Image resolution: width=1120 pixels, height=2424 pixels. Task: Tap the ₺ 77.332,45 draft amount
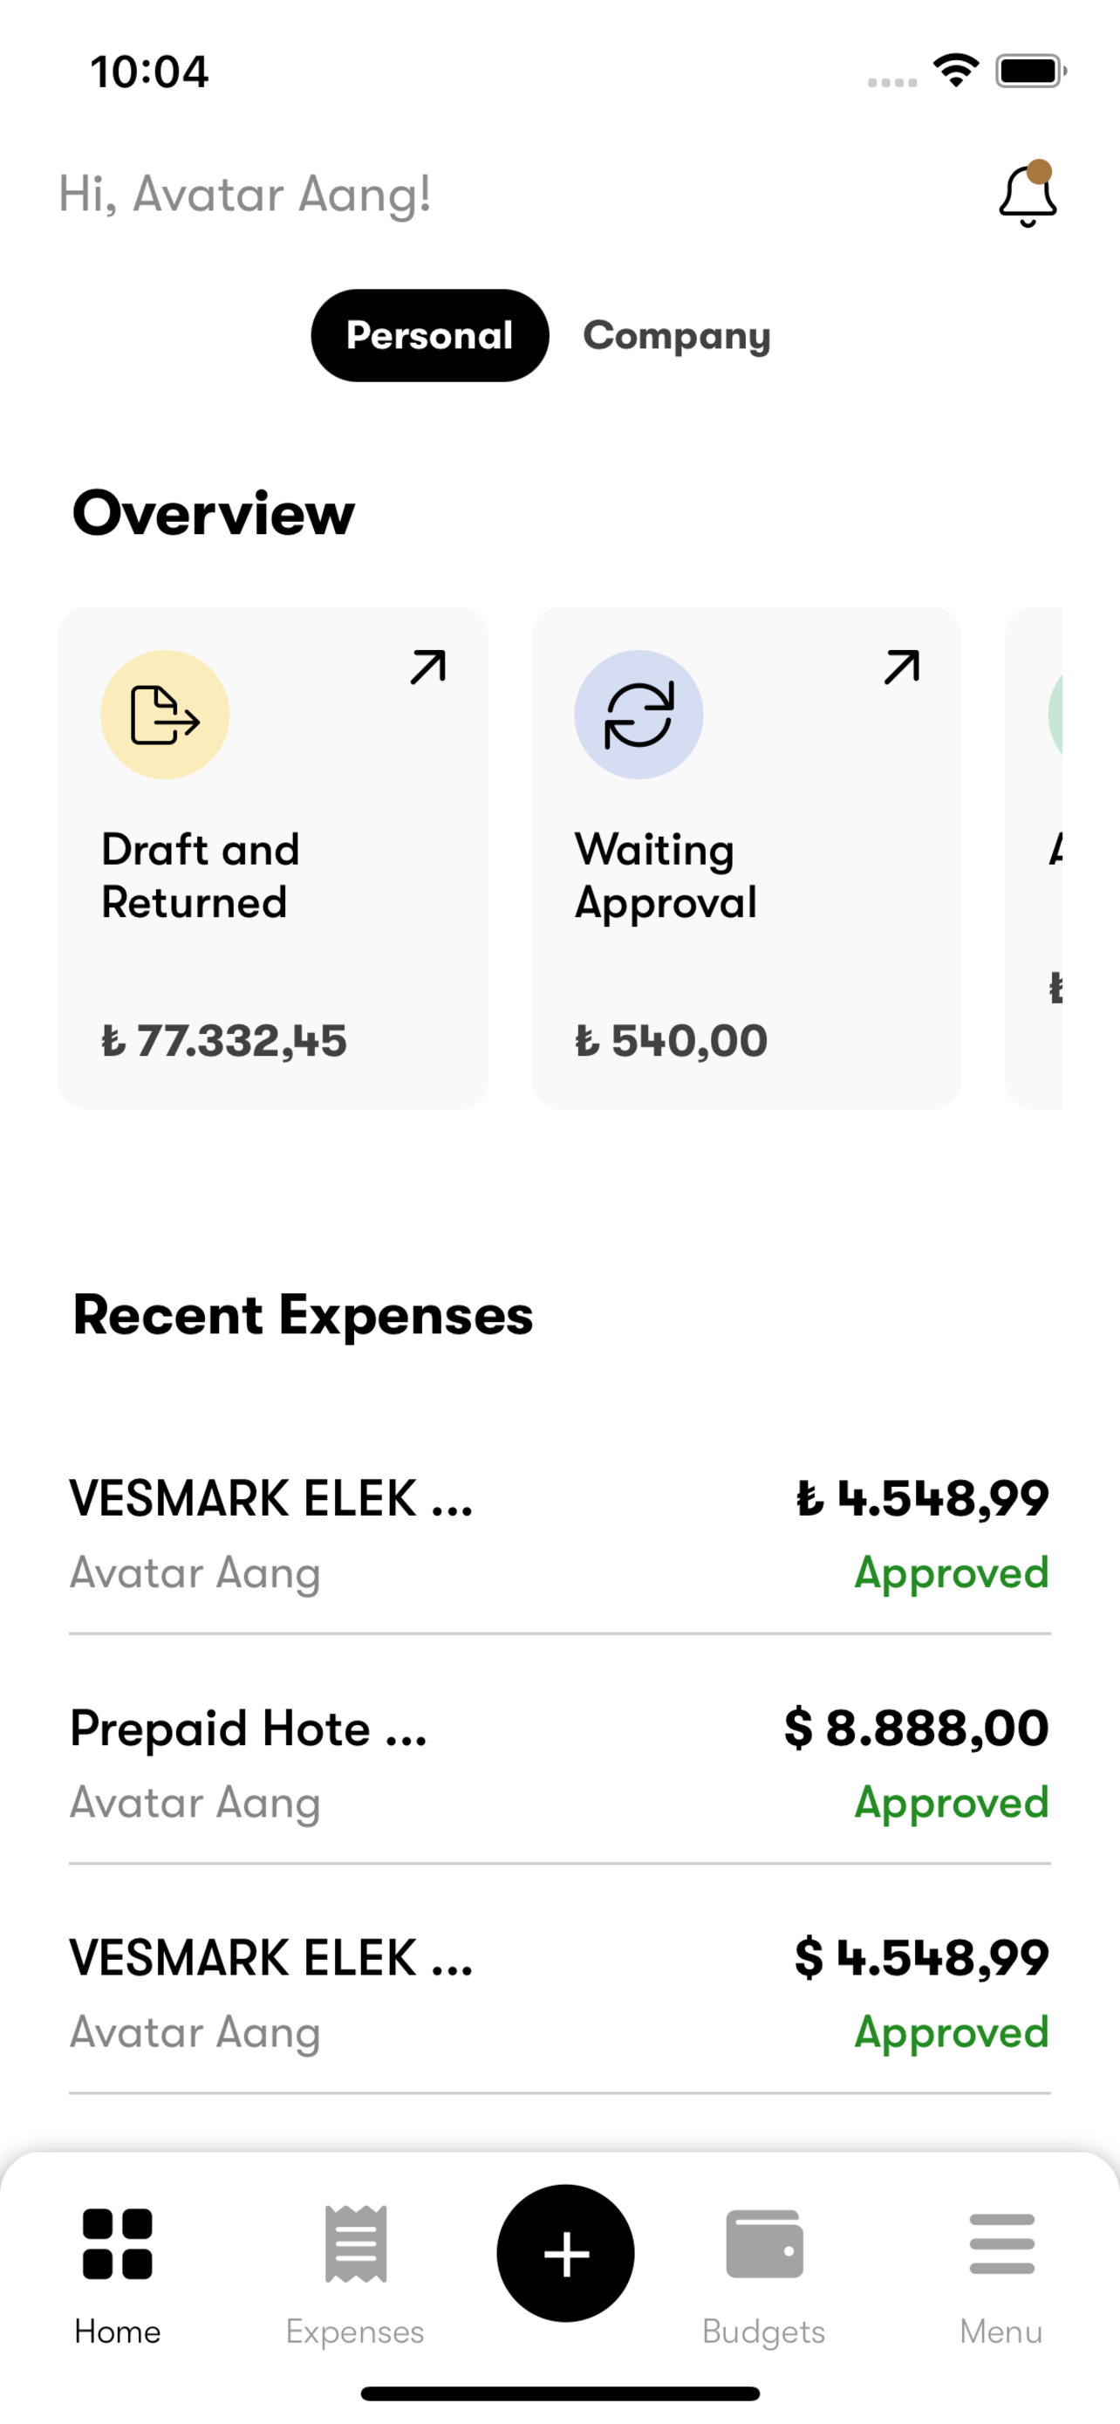[x=224, y=1041]
